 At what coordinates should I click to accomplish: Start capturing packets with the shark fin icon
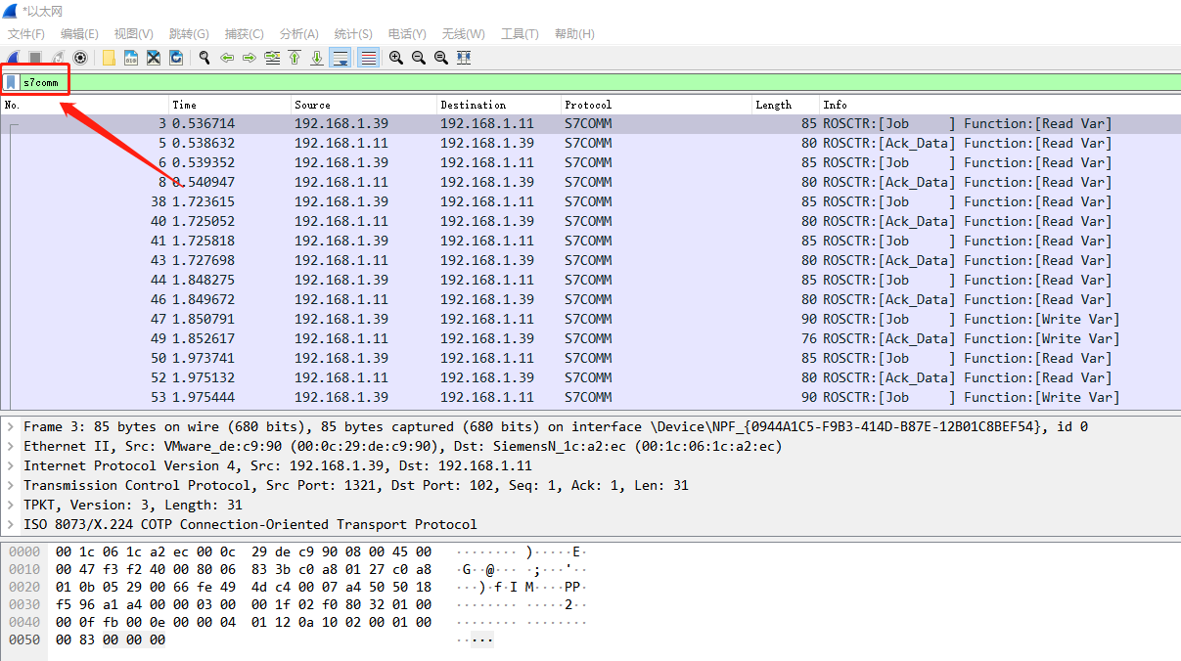(x=13, y=58)
